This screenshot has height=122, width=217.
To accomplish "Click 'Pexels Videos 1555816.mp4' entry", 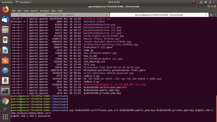I will coord(101,39).
